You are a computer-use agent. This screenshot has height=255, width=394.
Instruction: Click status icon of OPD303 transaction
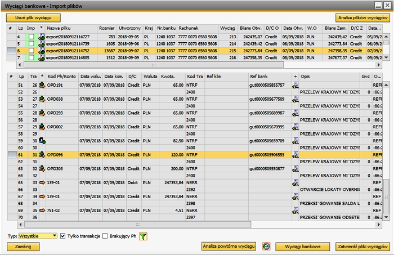click(42, 168)
